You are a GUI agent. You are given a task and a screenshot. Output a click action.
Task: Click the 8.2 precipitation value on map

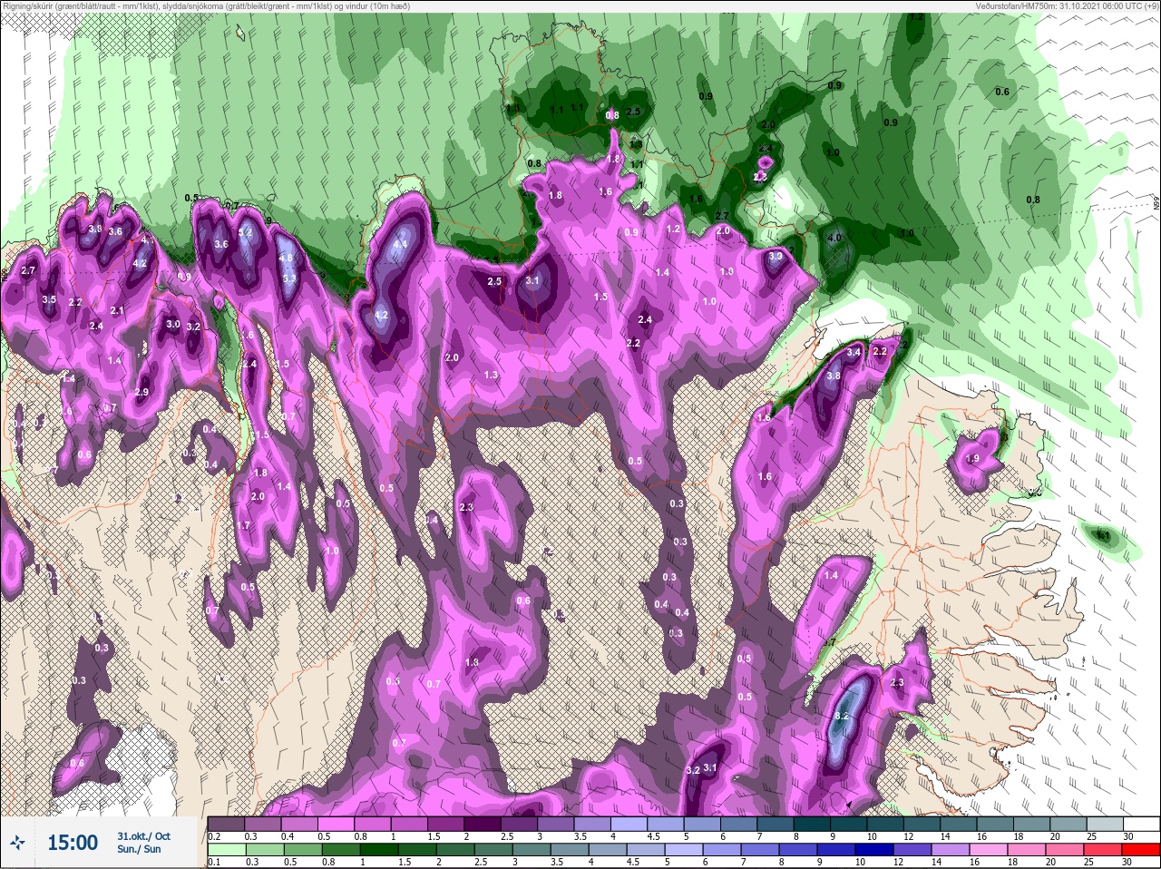pos(841,717)
